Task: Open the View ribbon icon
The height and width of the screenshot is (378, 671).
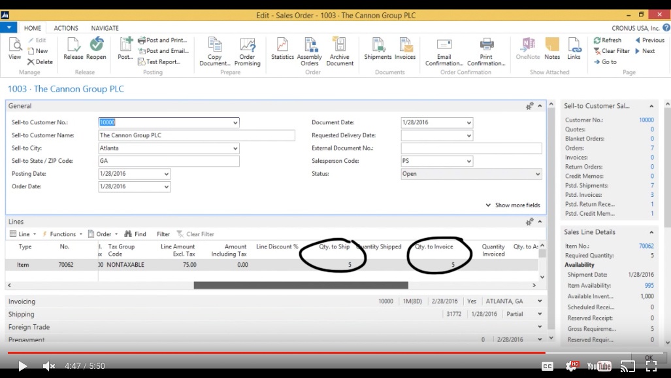Action: pos(14,48)
